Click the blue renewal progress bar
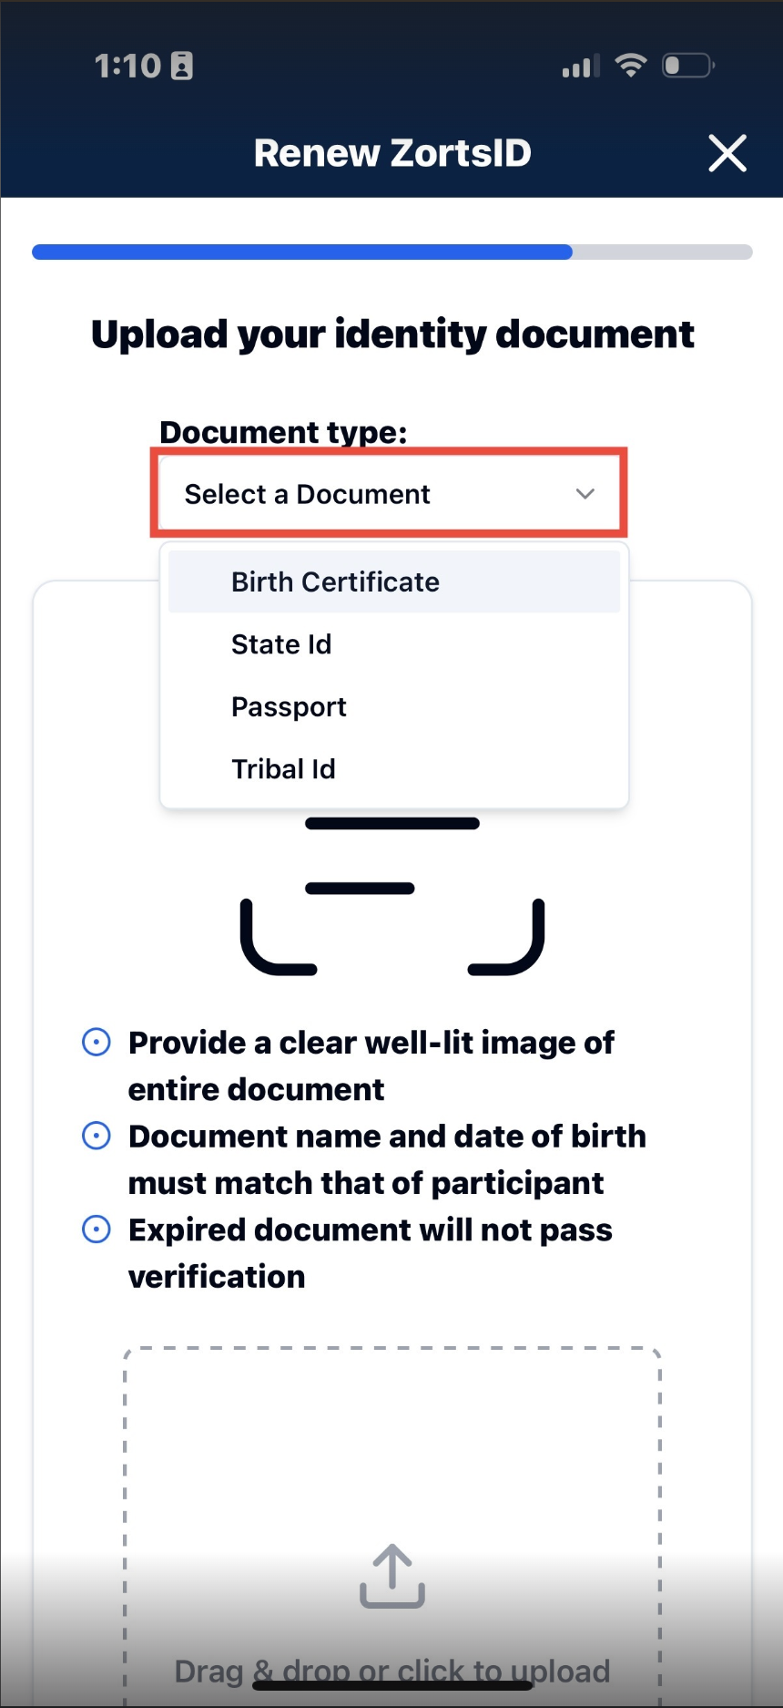Screen dimensions: 783x1708 (301, 252)
